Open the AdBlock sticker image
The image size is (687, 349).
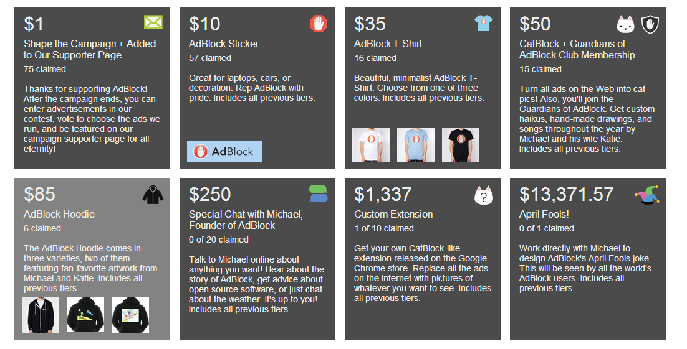224,151
